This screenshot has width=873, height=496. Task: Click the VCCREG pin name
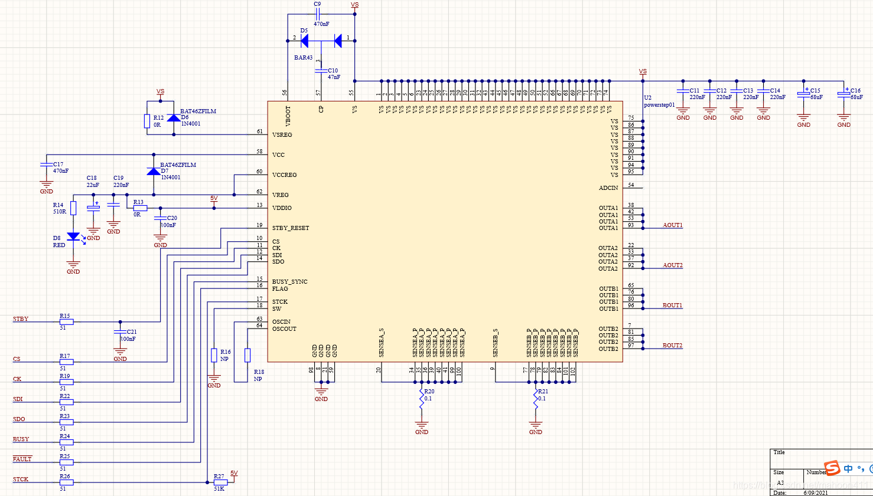click(285, 175)
